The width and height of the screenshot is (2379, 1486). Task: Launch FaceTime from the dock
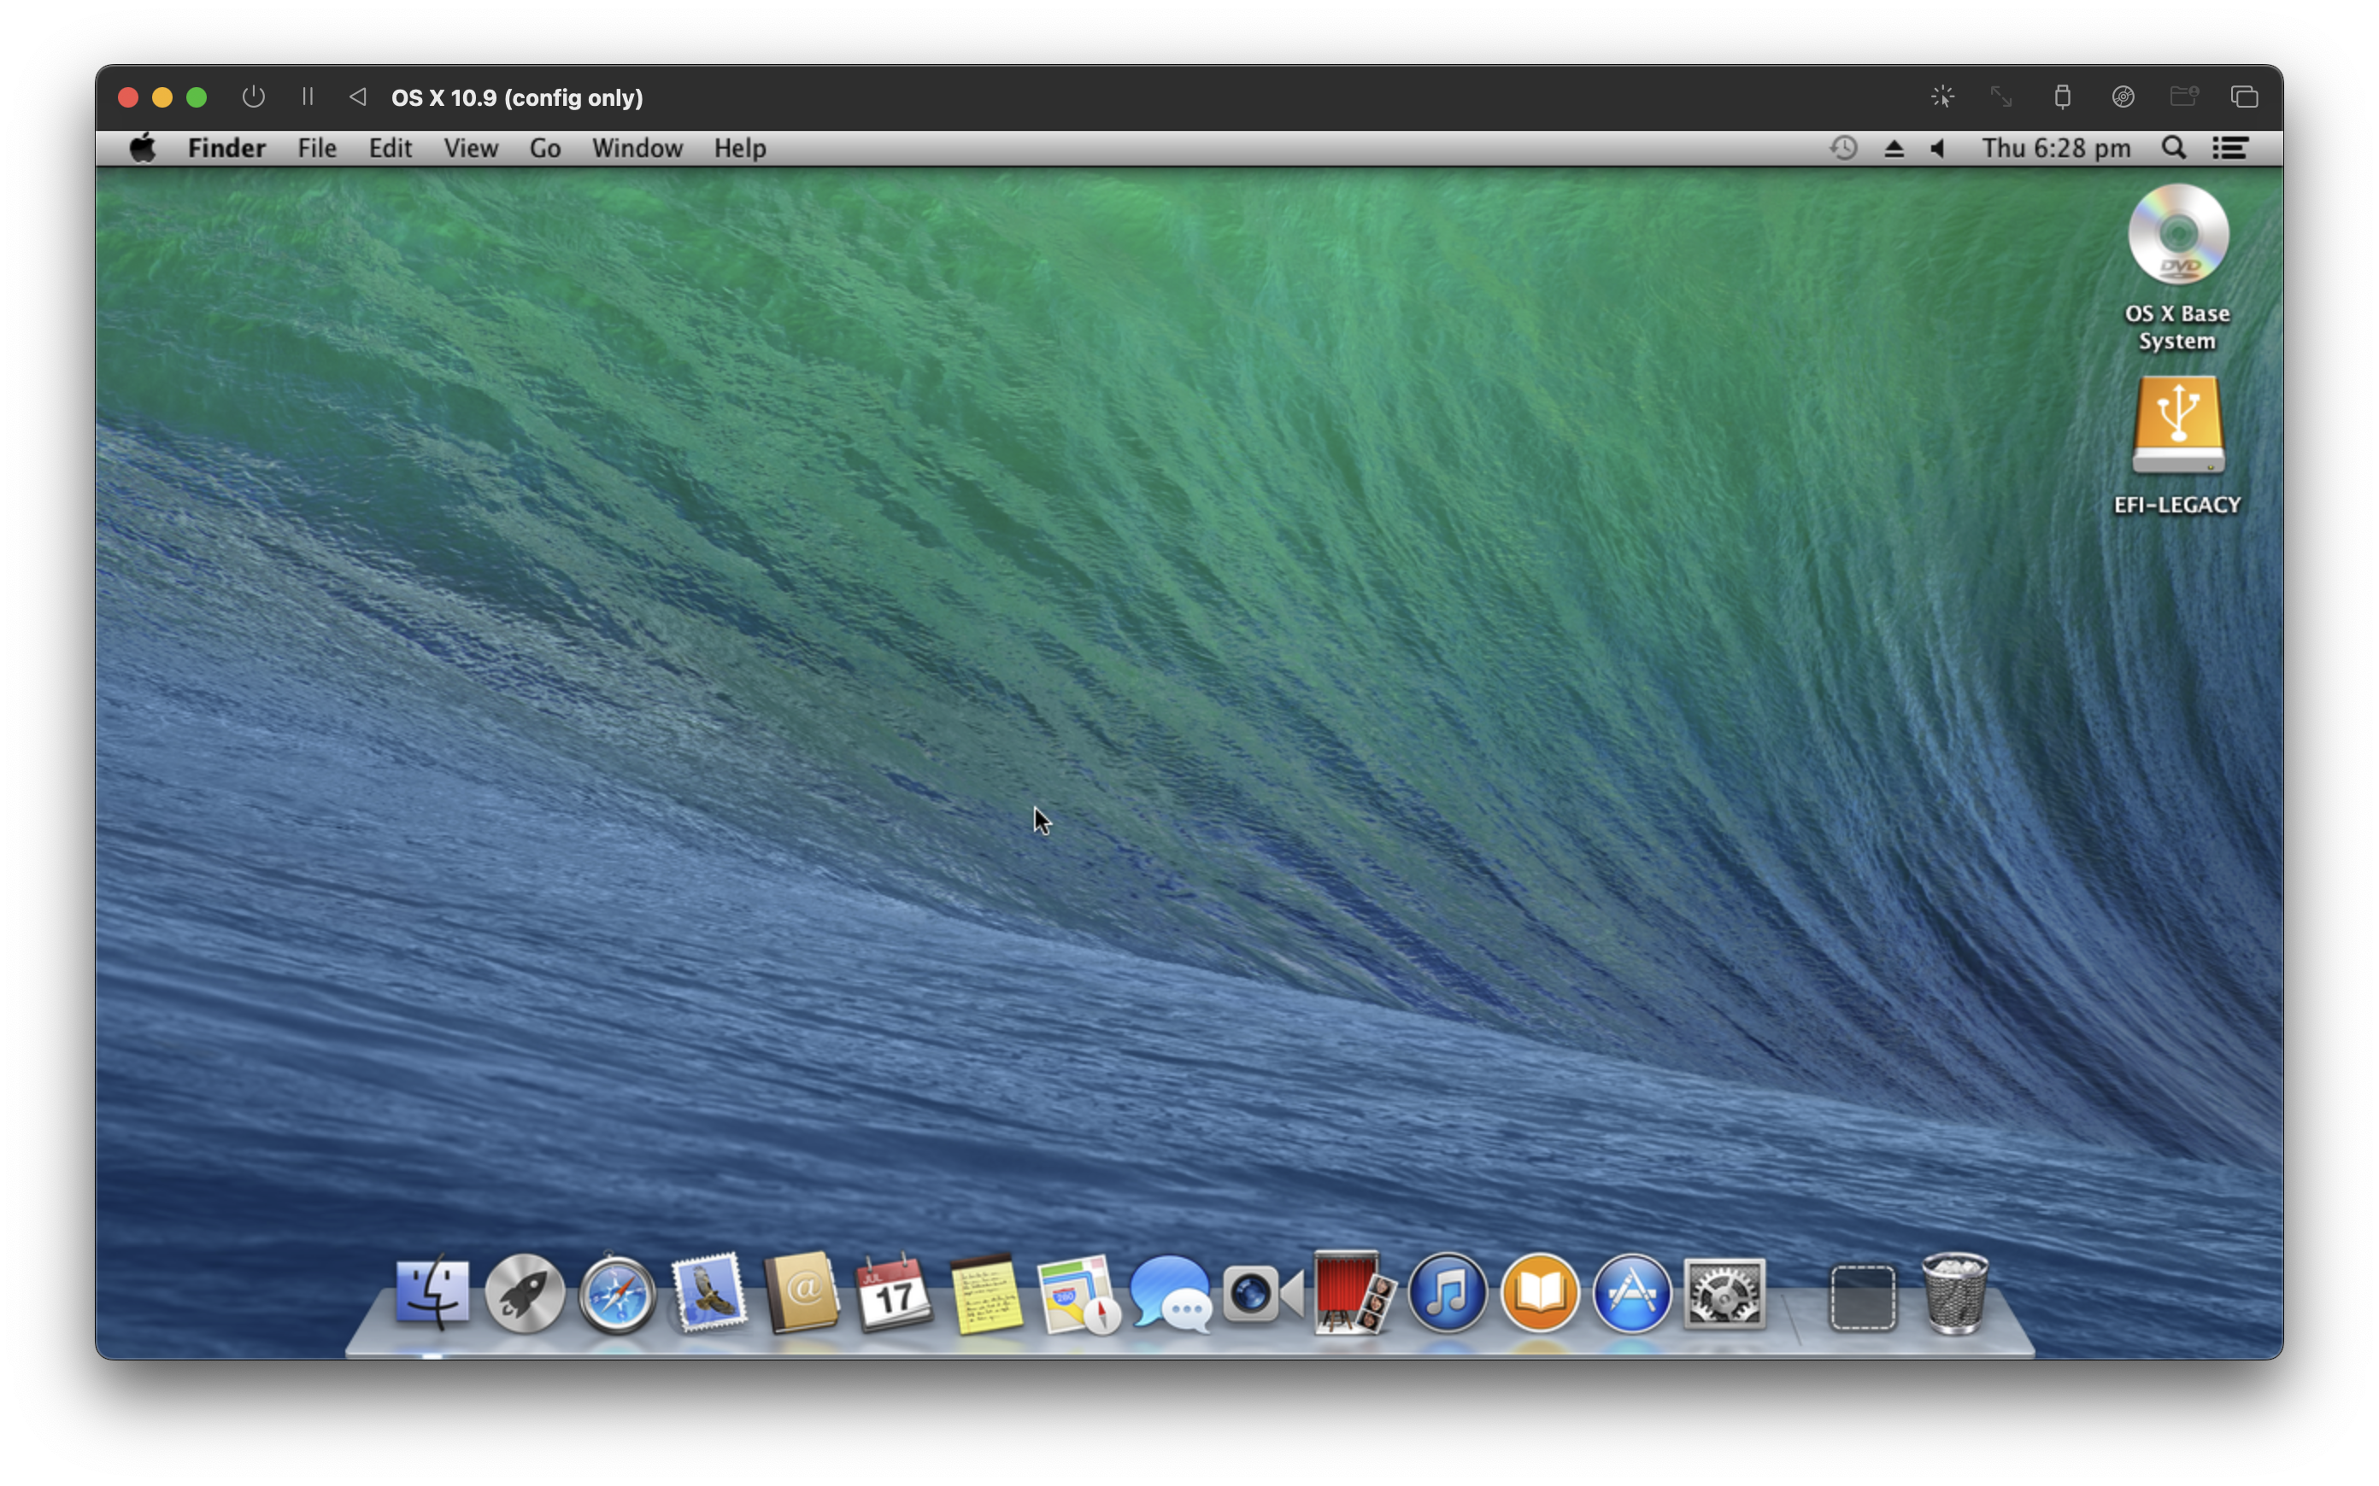(1262, 1293)
